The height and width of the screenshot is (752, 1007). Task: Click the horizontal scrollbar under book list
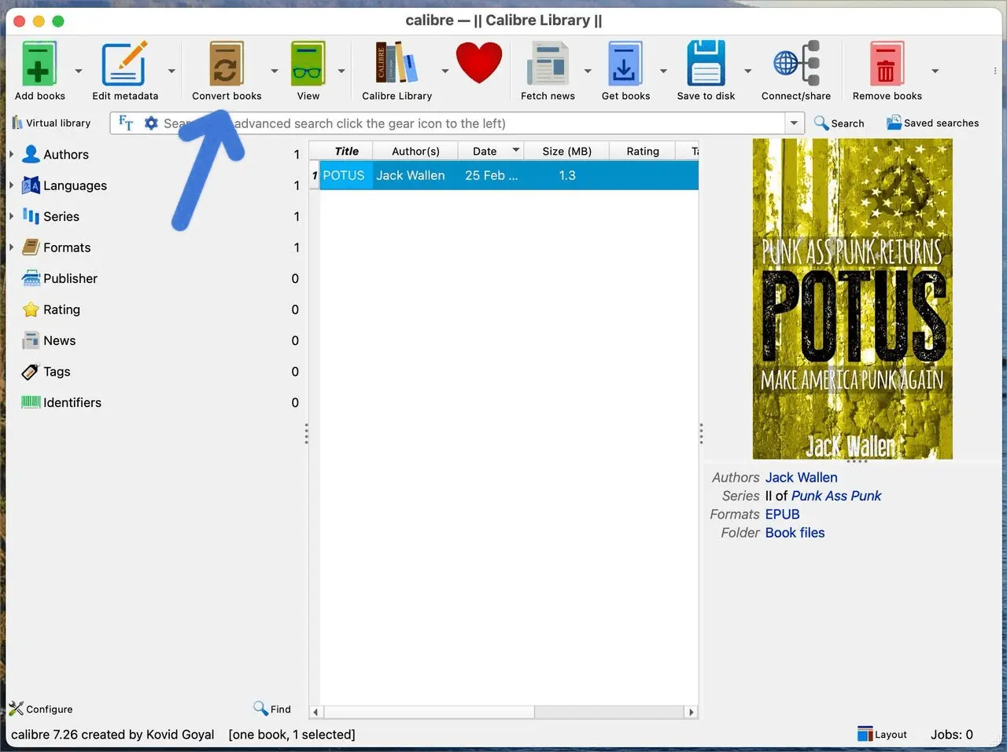(429, 712)
